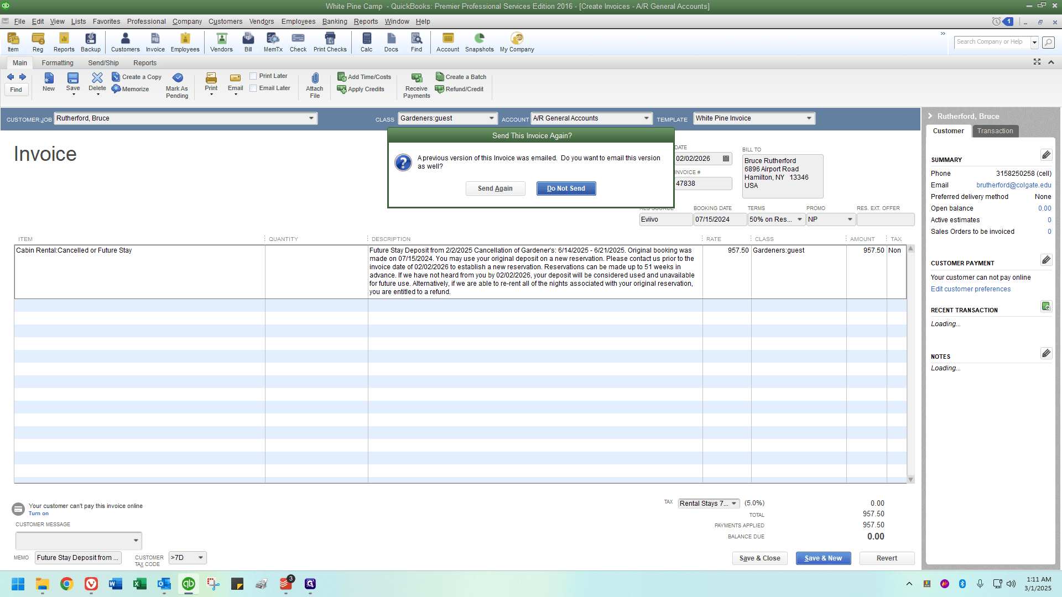The image size is (1062, 597).
Task: Open the Snapshots icon
Action: coord(479,42)
